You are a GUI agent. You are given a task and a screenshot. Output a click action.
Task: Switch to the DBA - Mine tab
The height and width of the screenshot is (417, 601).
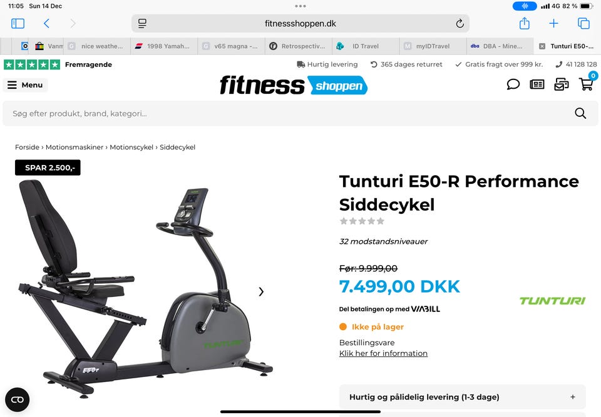pos(500,46)
